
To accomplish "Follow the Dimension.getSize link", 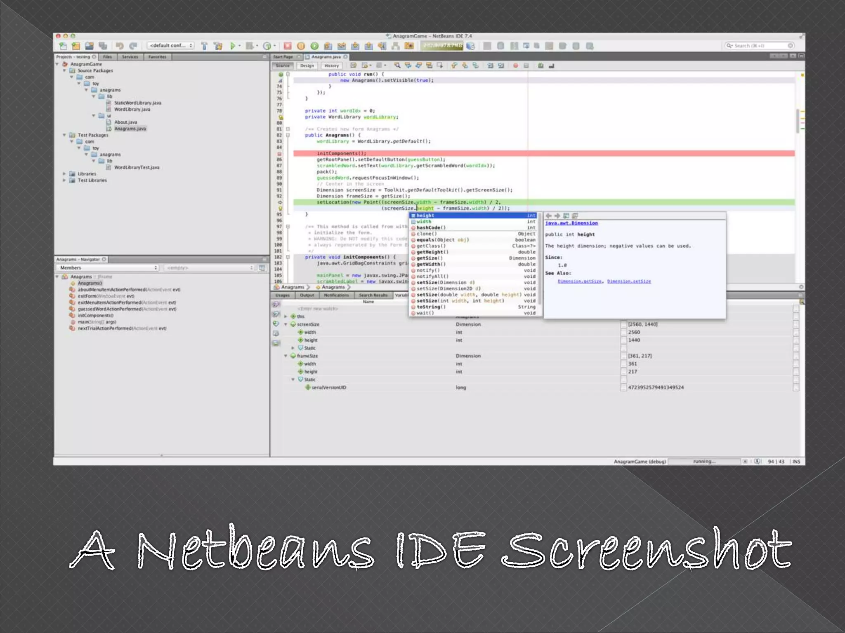I will tap(580, 281).
